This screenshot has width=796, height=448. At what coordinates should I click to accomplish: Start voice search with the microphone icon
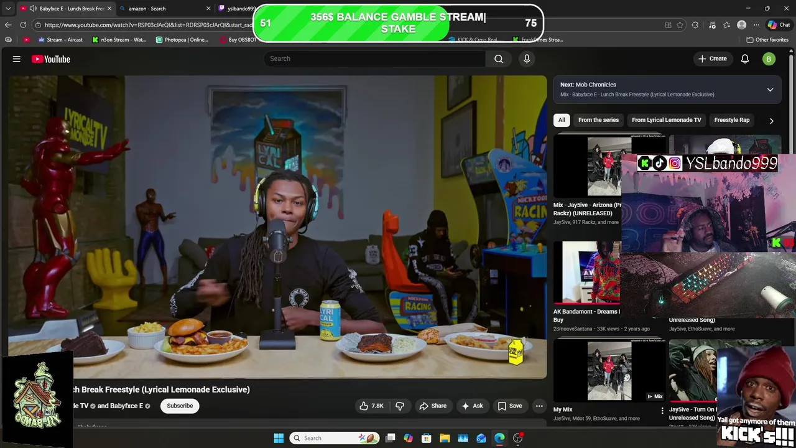[527, 58]
